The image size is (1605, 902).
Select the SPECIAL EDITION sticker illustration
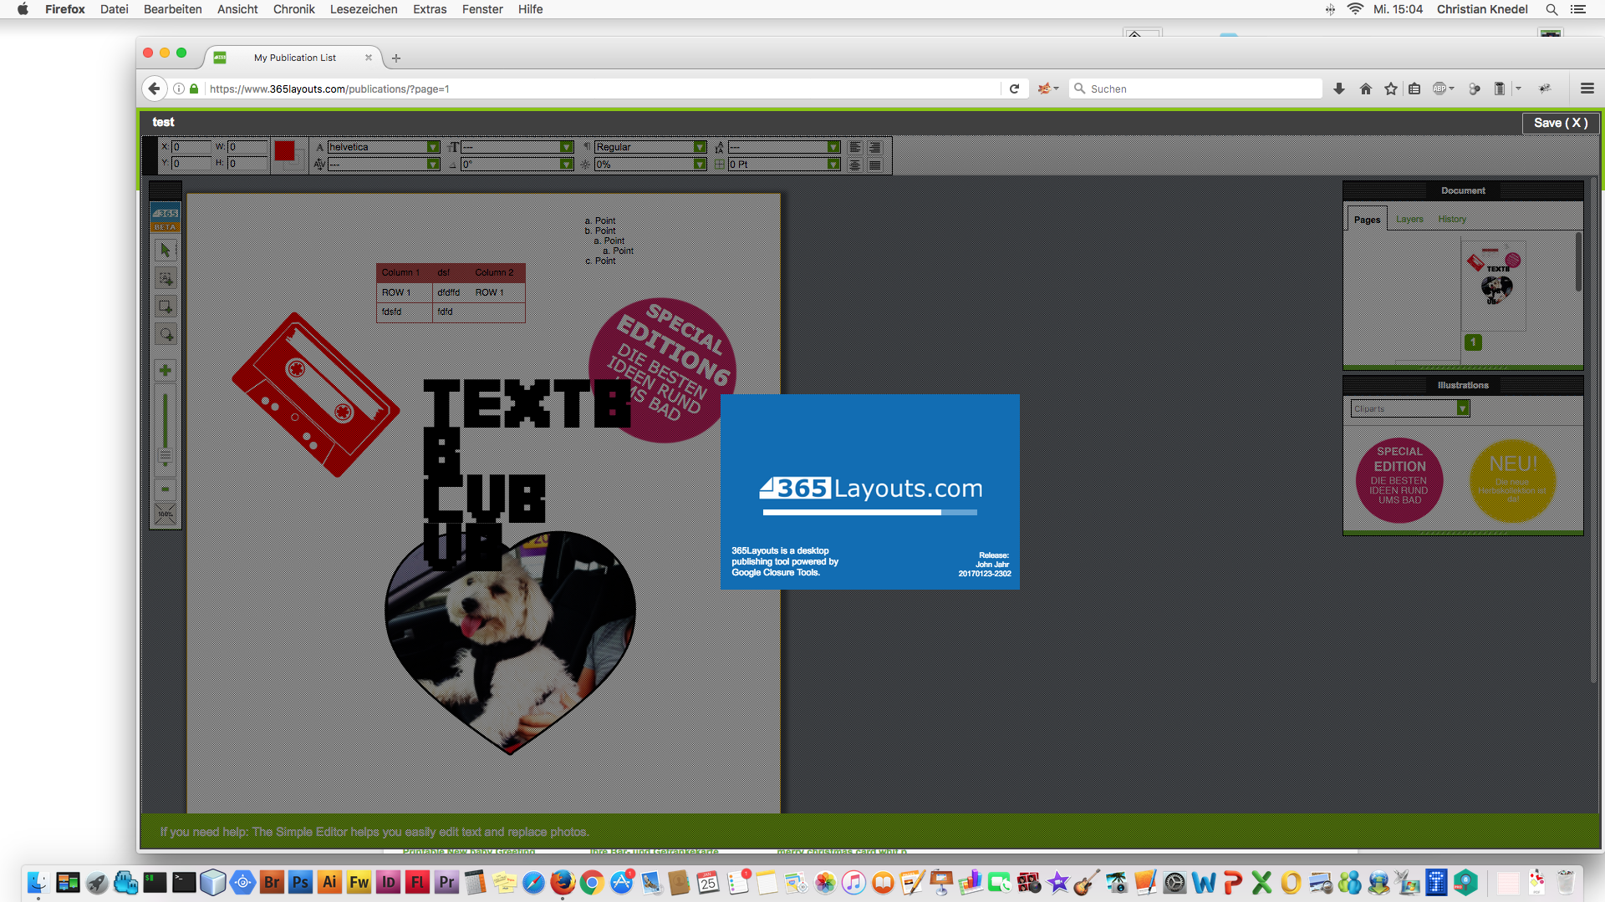click(1399, 481)
